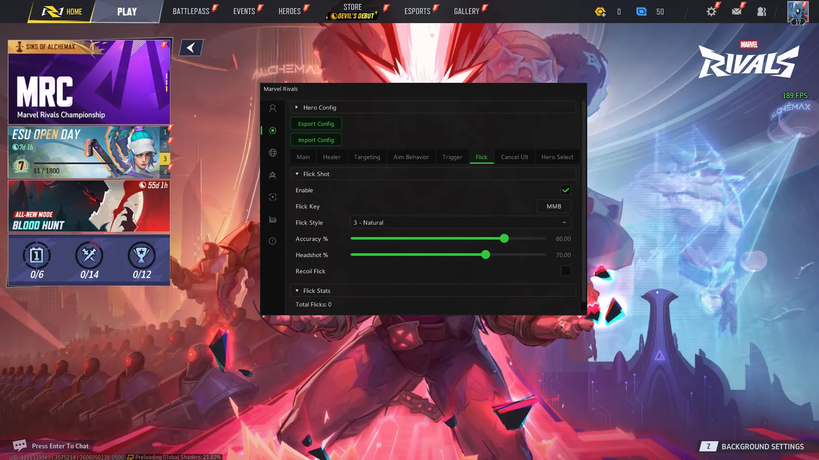Switch to the Main tab
The height and width of the screenshot is (460, 819).
click(x=303, y=157)
